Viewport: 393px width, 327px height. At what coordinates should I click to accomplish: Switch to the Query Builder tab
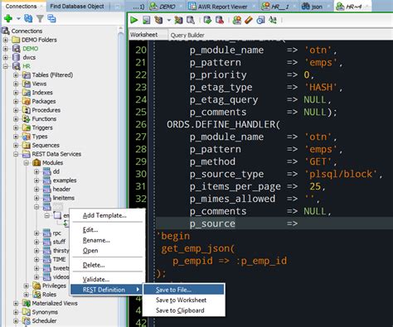point(187,35)
